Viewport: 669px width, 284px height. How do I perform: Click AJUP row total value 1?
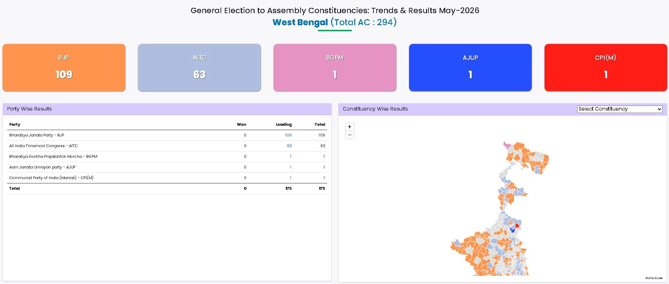click(324, 167)
